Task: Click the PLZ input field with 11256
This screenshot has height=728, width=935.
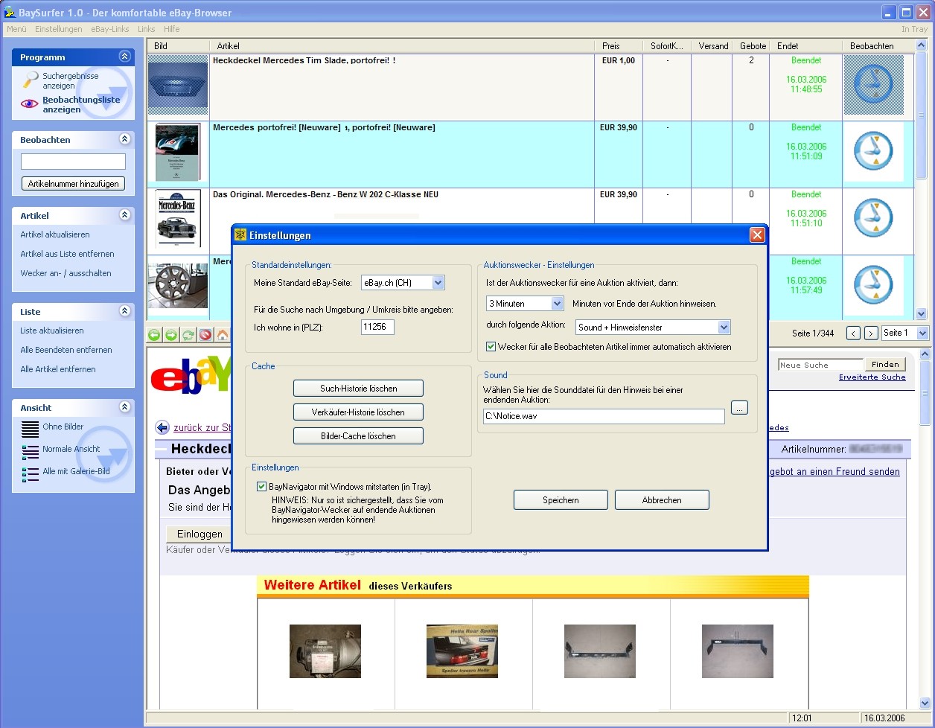Action: click(x=377, y=328)
